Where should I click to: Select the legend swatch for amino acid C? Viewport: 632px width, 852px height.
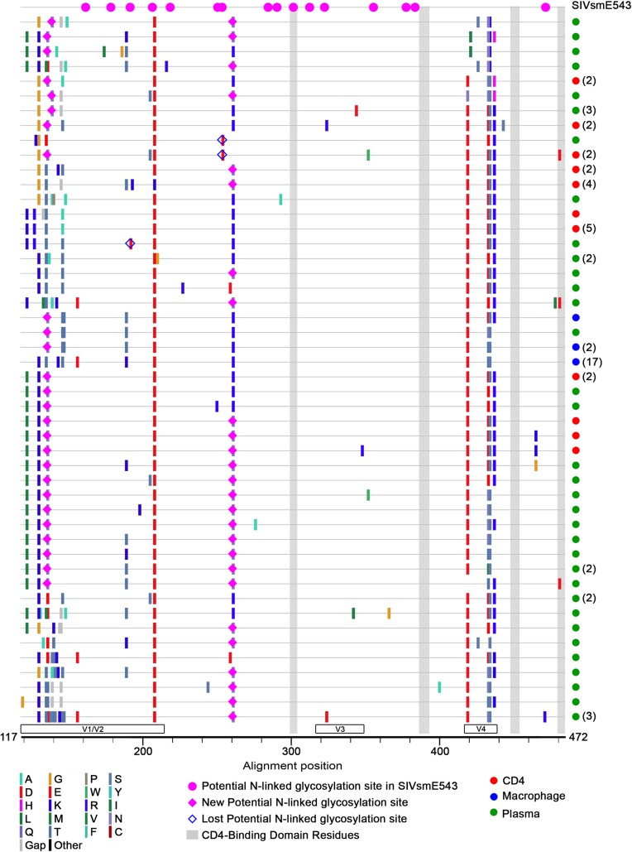click(110, 832)
